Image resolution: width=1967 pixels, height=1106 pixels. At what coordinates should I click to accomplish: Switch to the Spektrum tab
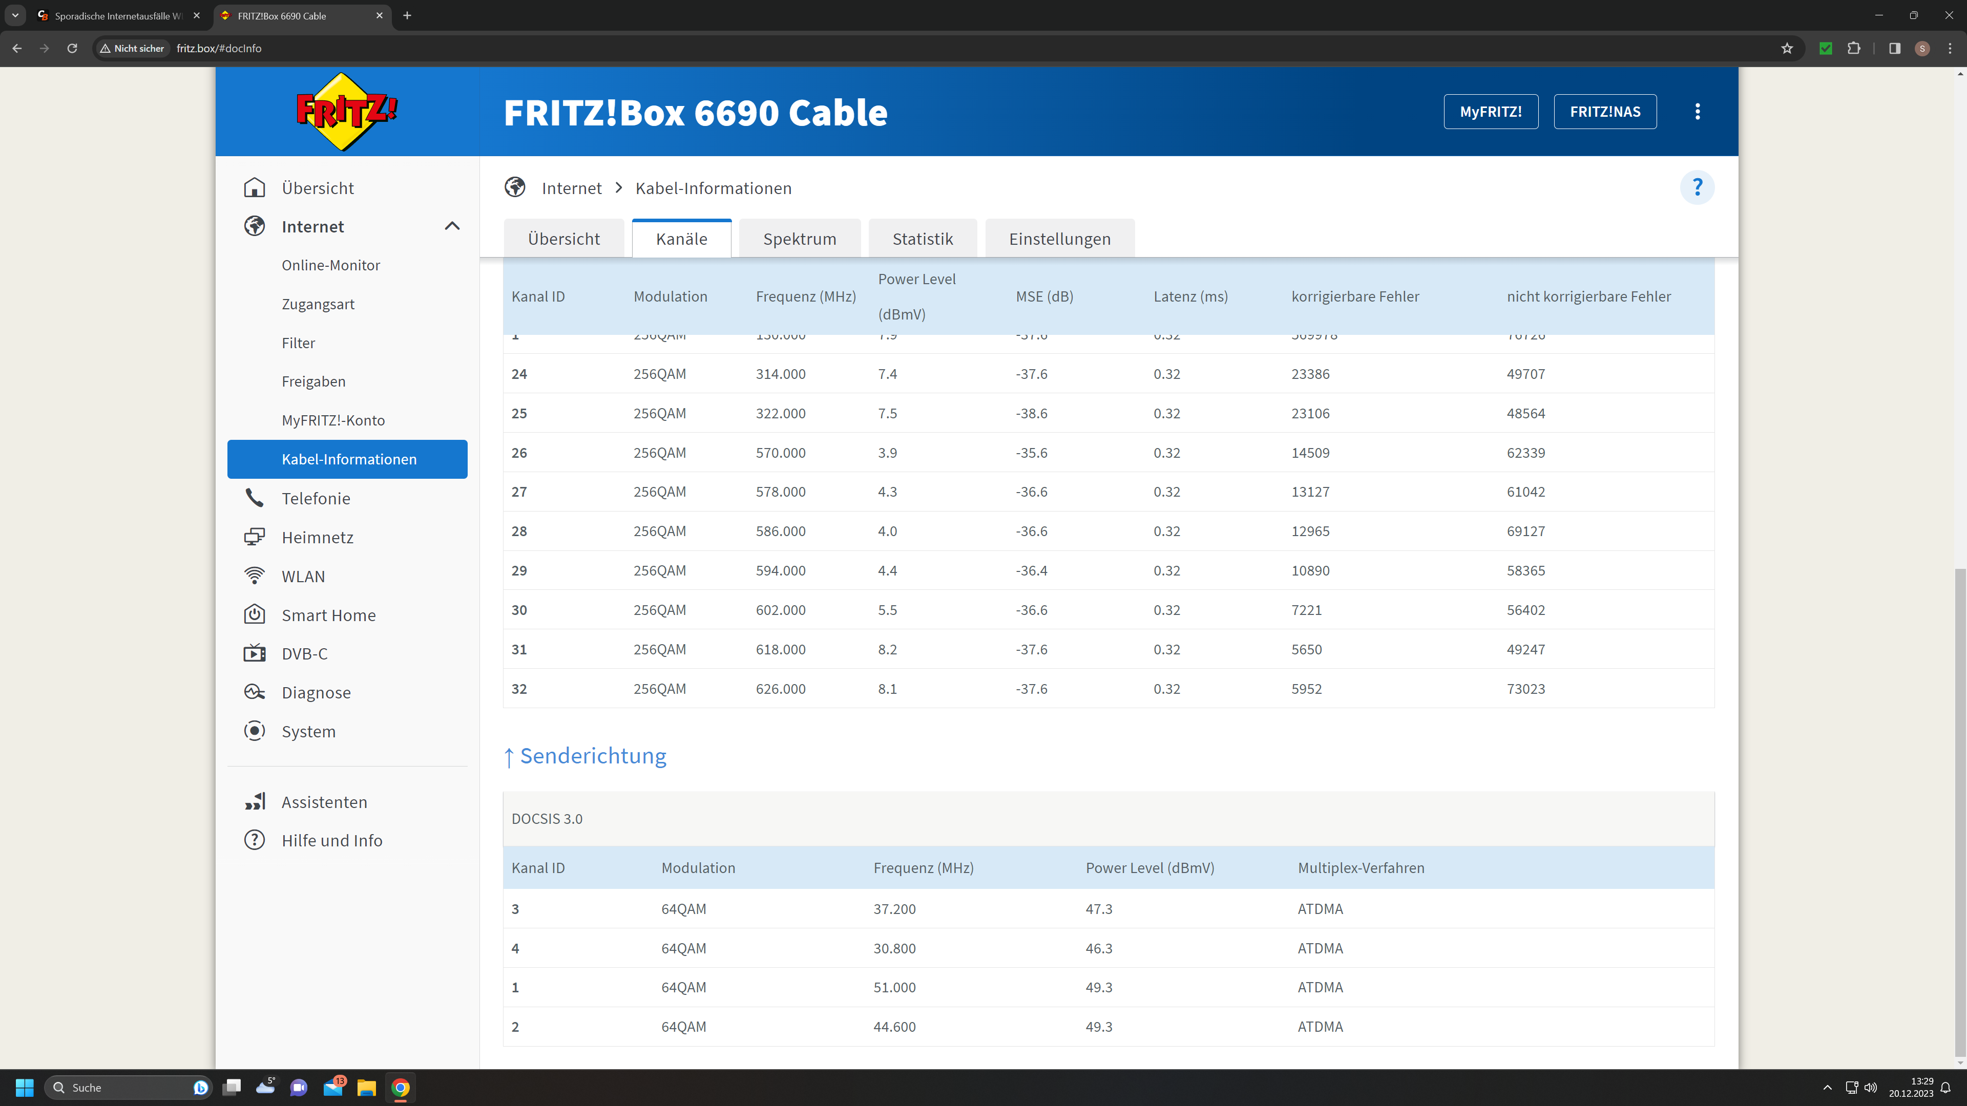800,239
